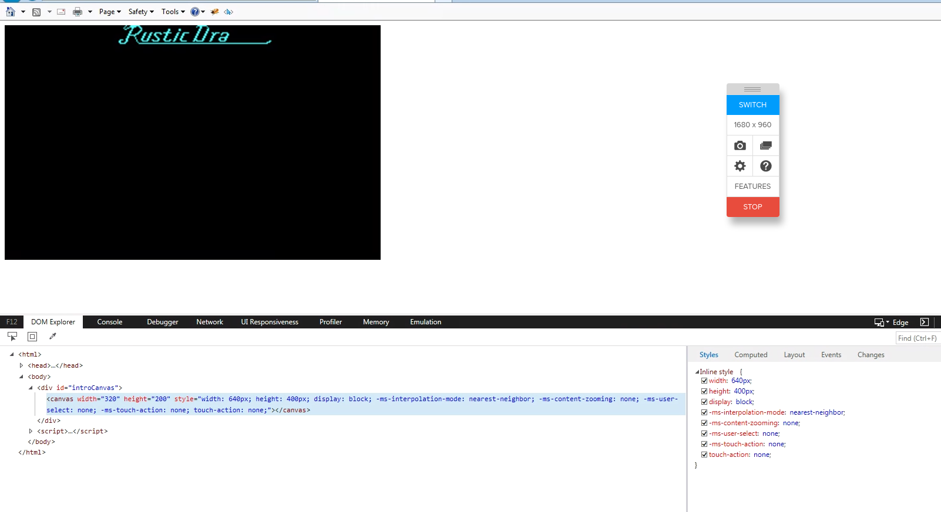
Task: Switch to the UI Responsiveness tab
Action: [x=270, y=322]
